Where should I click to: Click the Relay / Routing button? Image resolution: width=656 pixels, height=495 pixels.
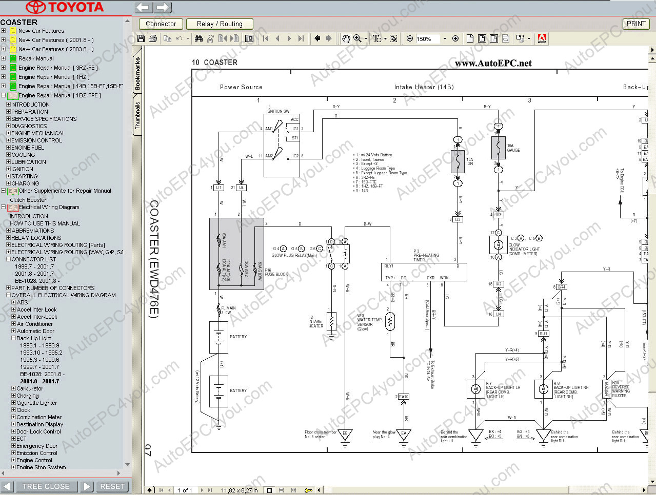220,24
